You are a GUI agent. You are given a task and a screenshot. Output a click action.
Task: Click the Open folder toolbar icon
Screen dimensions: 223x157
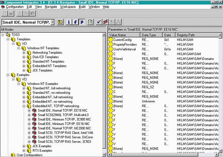point(11,13)
